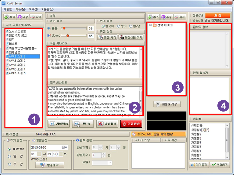Viewport: 234px width, 175px height.
Task: Select 차임벨2 in the chime list
Action: [196, 134]
